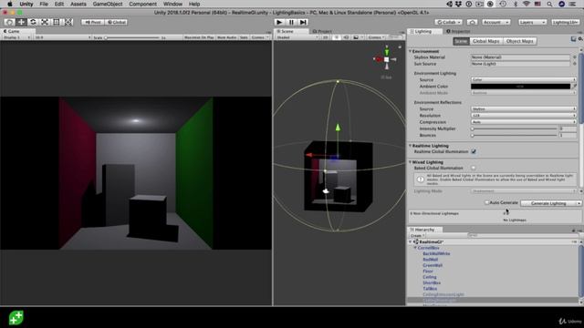Adjust the Bounces slider

pyautogui.click(x=514, y=136)
